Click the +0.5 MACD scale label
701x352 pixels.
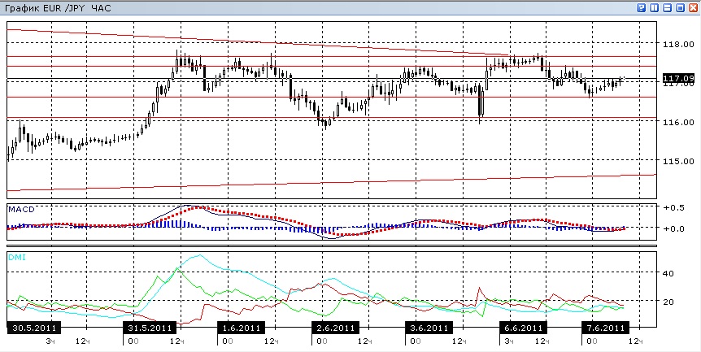tap(673, 208)
